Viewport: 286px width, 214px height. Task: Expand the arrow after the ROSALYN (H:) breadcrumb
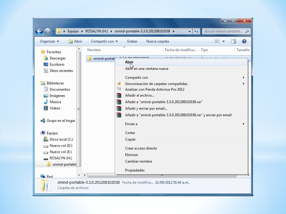[111, 31]
